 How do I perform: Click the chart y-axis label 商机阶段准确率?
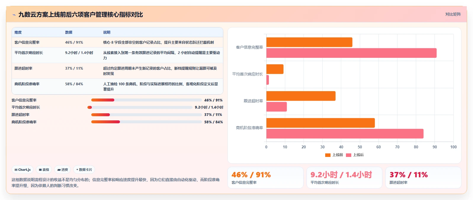tap(249, 128)
